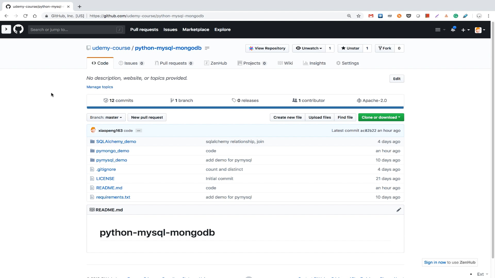Open the Gmail extension icon
This screenshot has width=495, height=278.
coord(371,16)
